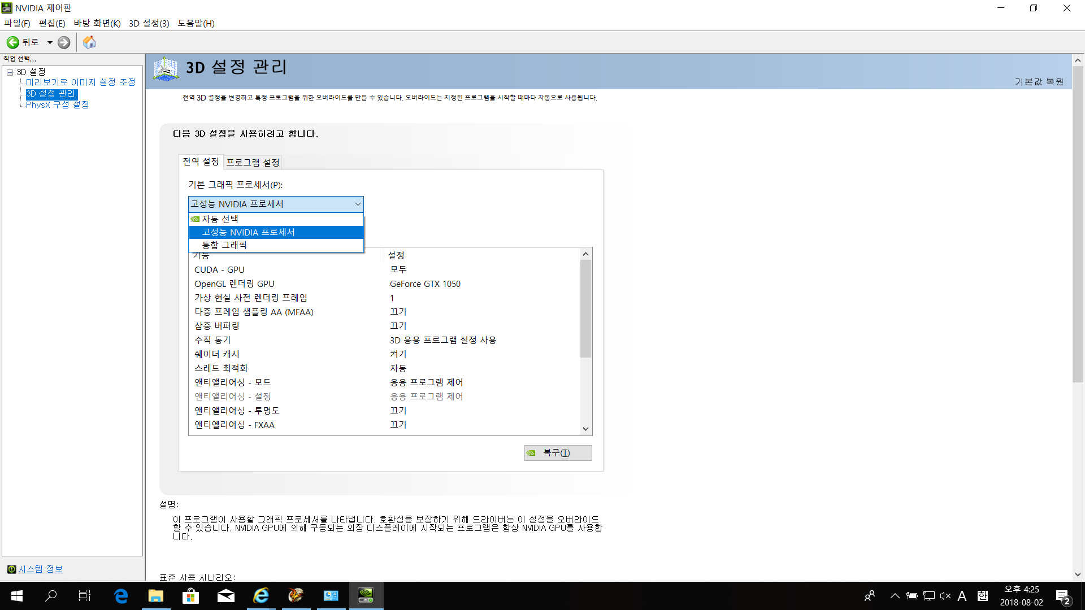Click the 기본값 복원 link
The height and width of the screenshot is (610, 1085).
pyautogui.click(x=1039, y=82)
